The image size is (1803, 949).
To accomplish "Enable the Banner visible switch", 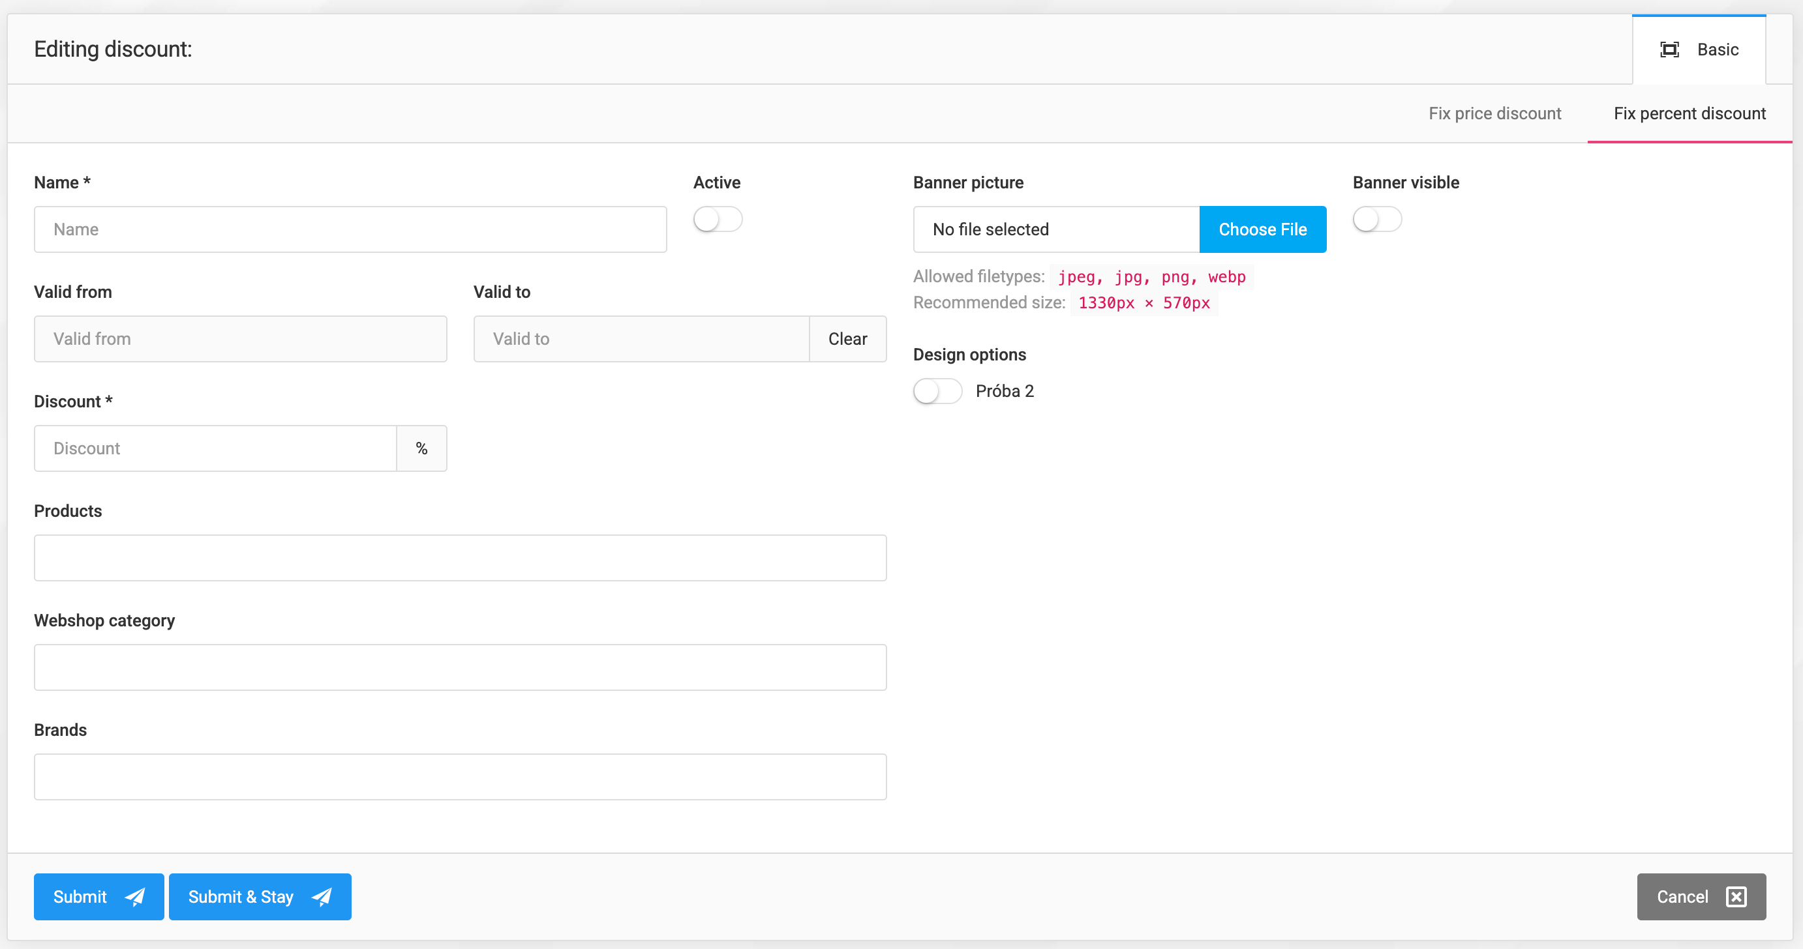I will click(1377, 220).
